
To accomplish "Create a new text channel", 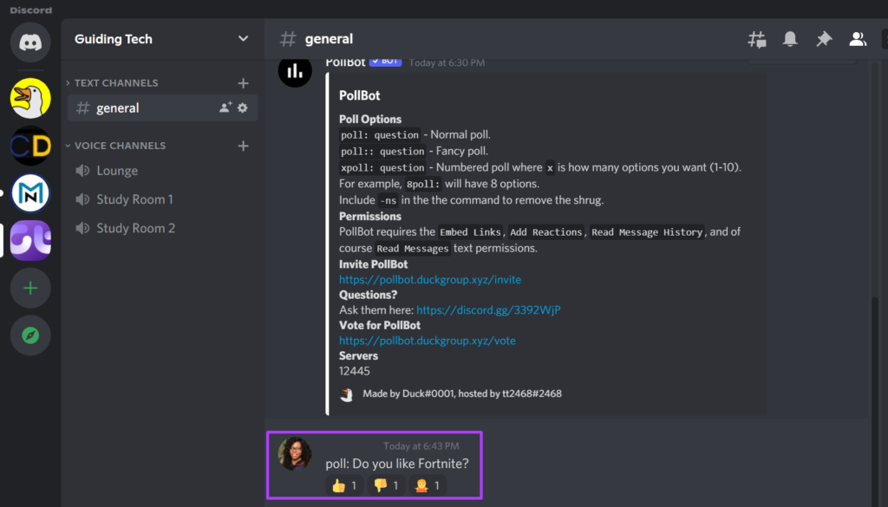I will [243, 83].
